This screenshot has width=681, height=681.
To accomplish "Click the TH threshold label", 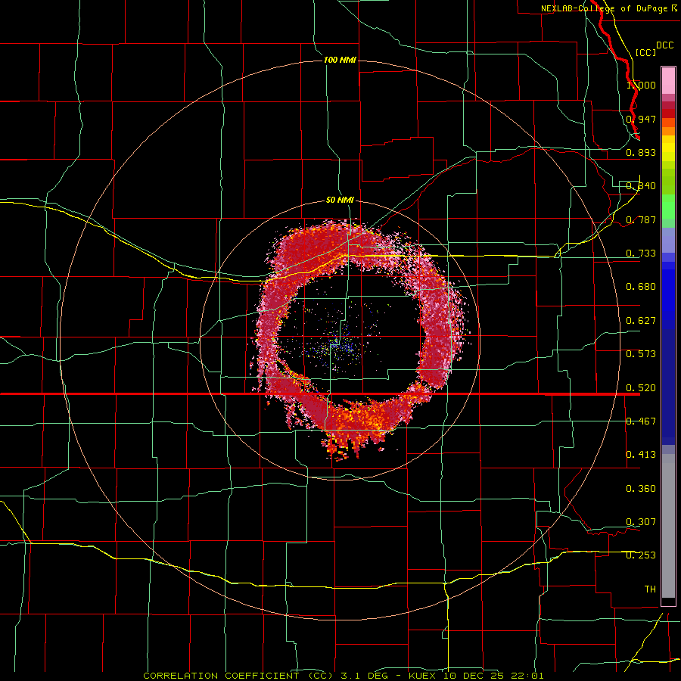I will click(x=650, y=589).
